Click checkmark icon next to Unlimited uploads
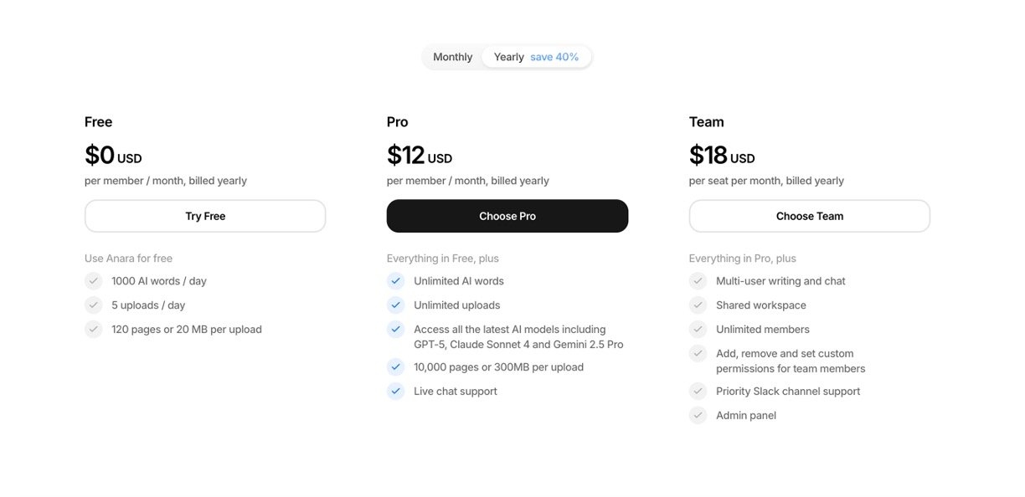The image size is (1025, 497). click(x=395, y=305)
